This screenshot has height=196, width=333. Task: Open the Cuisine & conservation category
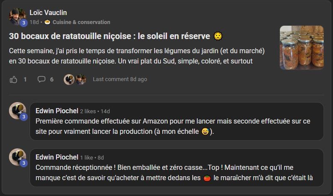point(81,22)
